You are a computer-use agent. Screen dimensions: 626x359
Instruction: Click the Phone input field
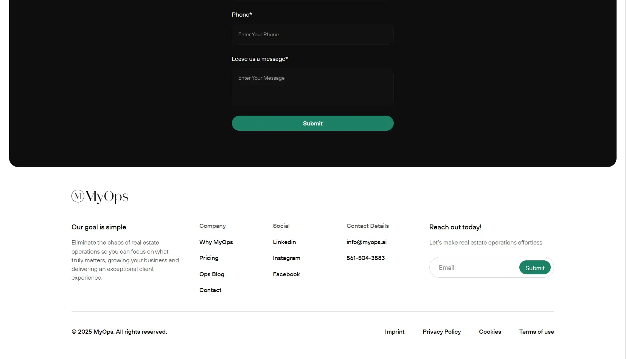(312, 34)
